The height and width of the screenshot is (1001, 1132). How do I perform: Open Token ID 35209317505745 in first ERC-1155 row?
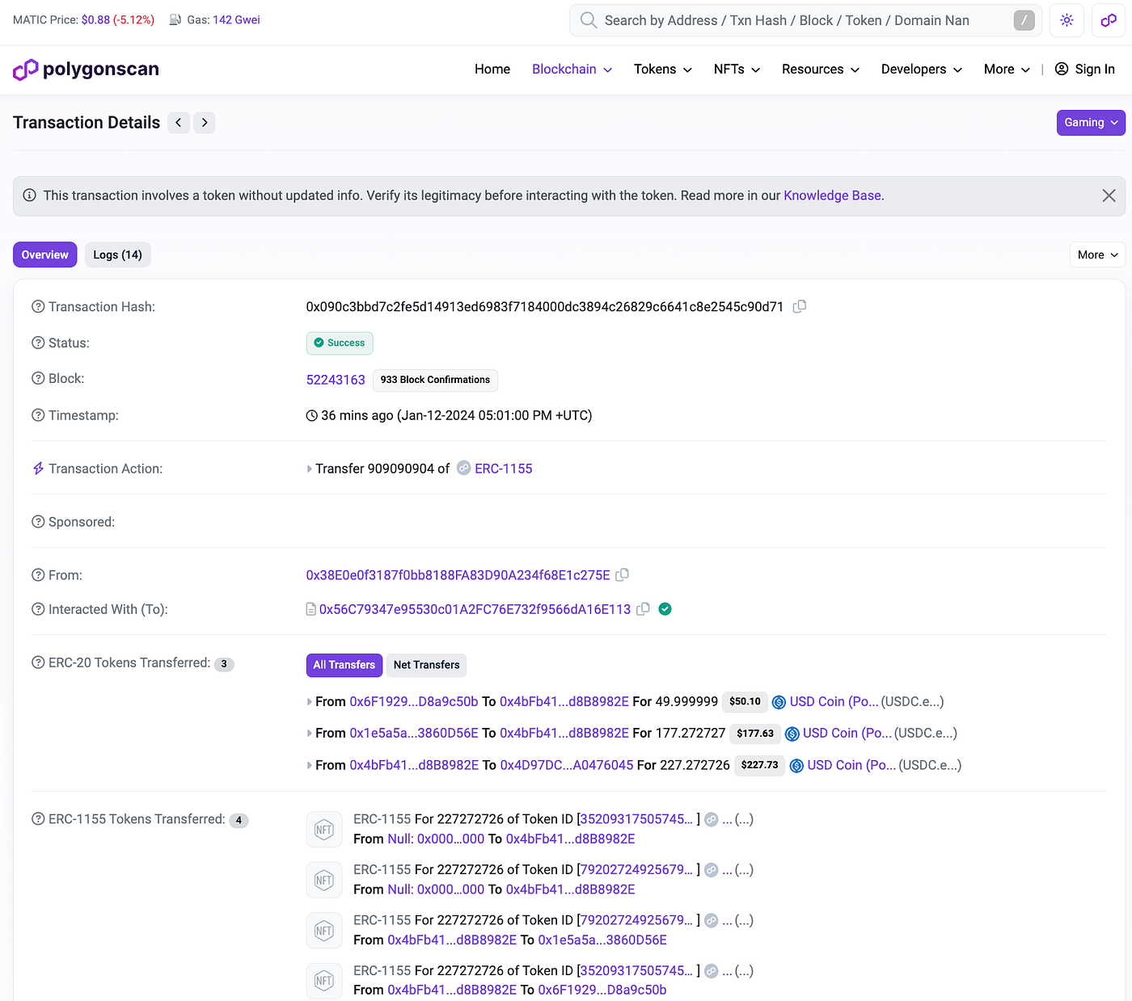click(636, 819)
